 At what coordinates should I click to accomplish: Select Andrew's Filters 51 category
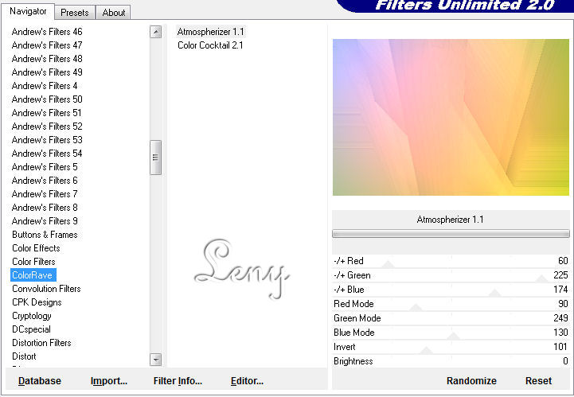(46, 113)
